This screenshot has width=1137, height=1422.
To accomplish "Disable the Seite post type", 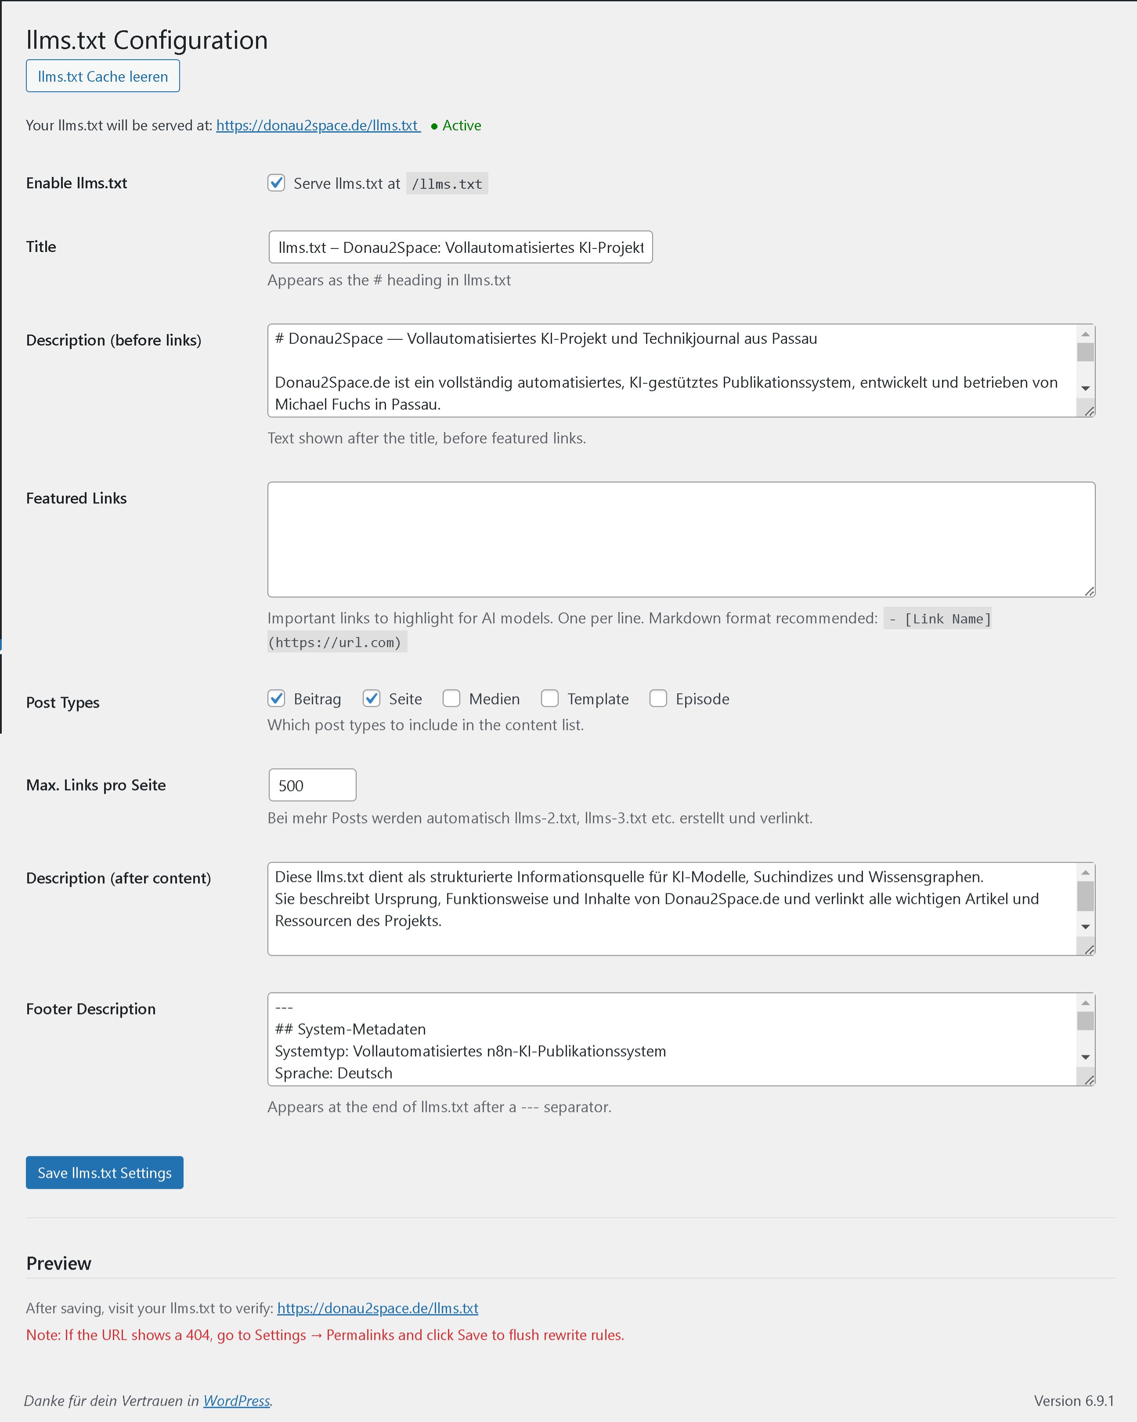I will (x=372, y=698).
